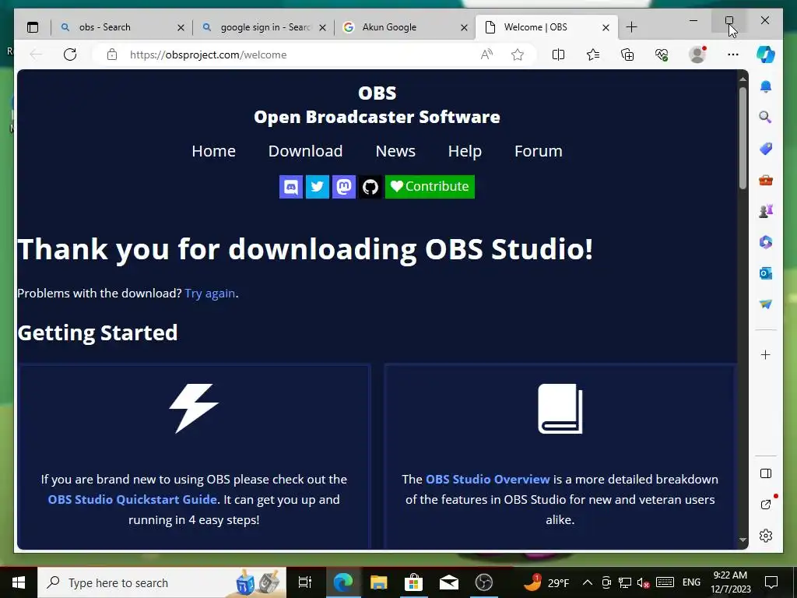Screen dimensions: 797x598
Task: Switch to google sign in Search tab
Action: (263, 27)
